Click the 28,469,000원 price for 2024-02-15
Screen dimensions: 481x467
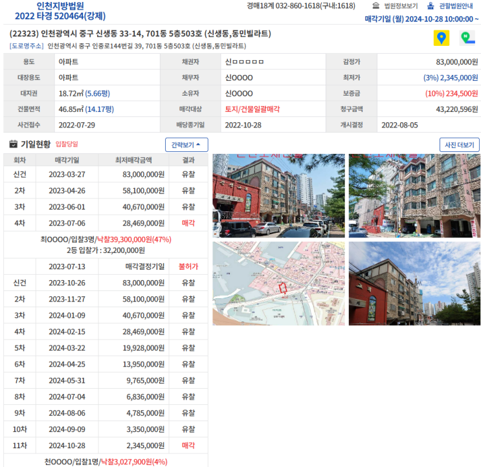tap(144, 332)
